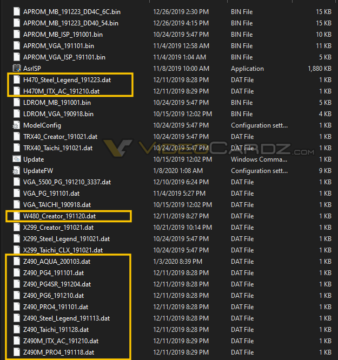Select file name H470M_ITX_AC_191210.dat
The image size is (338, 360).
pyautogui.click(x=61, y=91)
